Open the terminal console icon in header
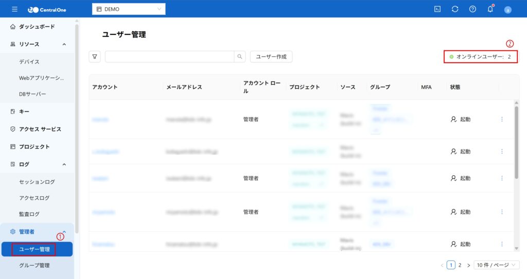This screenshot has height=279, width=527. pos(437,9)
